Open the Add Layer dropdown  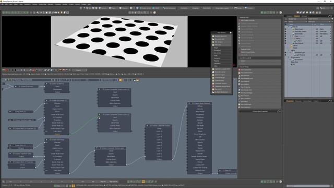point(319,21)
